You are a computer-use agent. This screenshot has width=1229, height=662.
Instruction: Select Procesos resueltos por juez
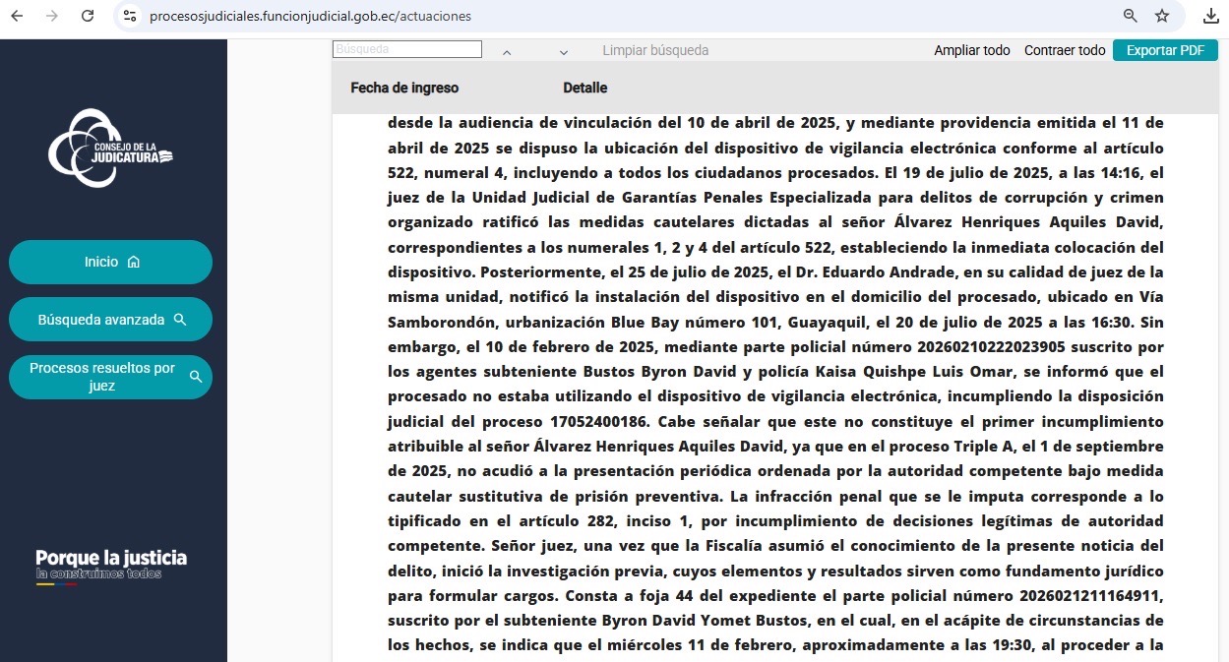[110, 377]
